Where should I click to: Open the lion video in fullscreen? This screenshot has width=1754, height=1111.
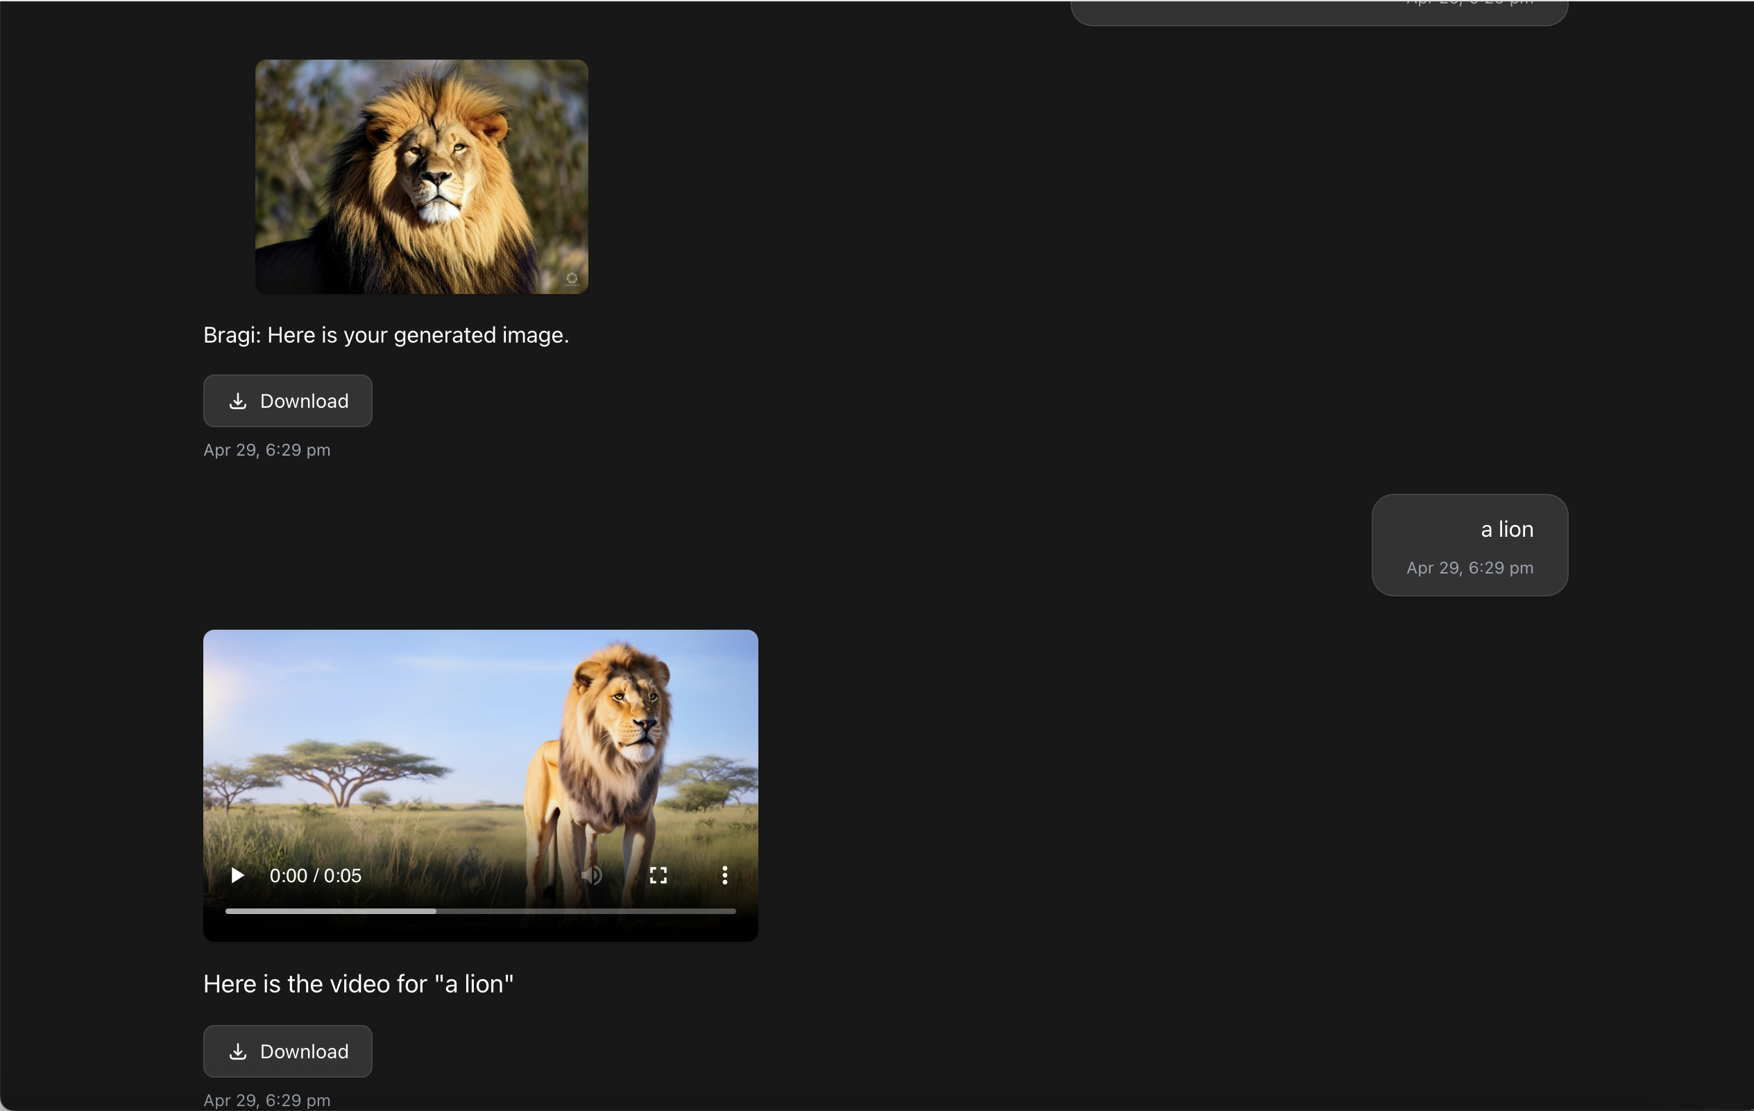(658, 875)
